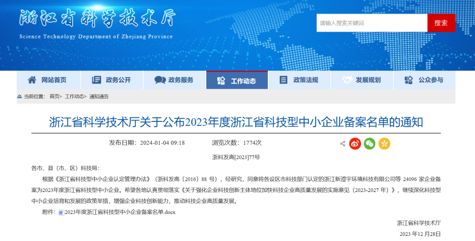
Task: Share to QZone with yellow star icon
Action: point(384,143)
